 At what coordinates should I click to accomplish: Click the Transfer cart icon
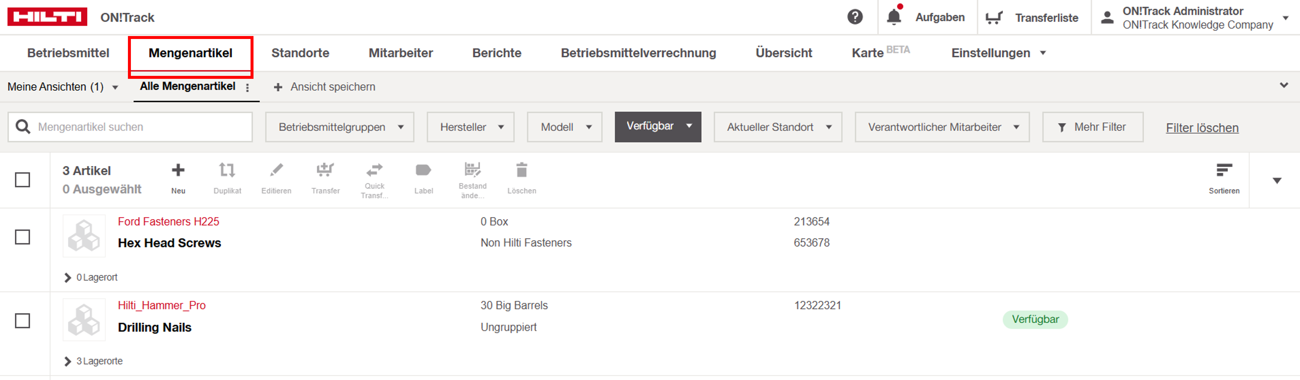click(x=325, y=171)
